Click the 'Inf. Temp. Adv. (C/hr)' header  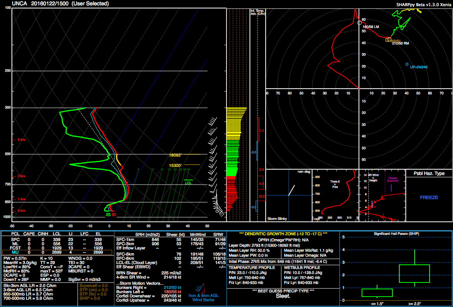(257, 12)
